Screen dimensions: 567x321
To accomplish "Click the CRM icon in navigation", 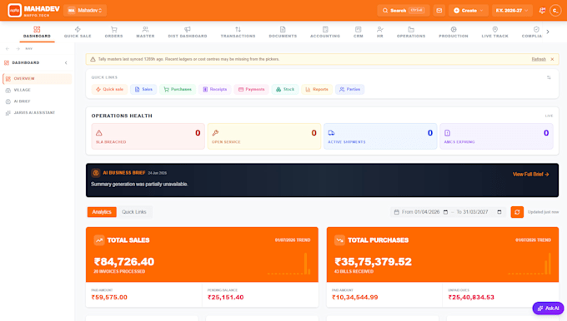I will click(358, 29).
